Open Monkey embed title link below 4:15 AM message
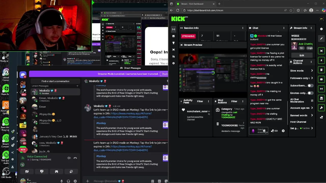326x183 pixels. (x=101, y=123)
